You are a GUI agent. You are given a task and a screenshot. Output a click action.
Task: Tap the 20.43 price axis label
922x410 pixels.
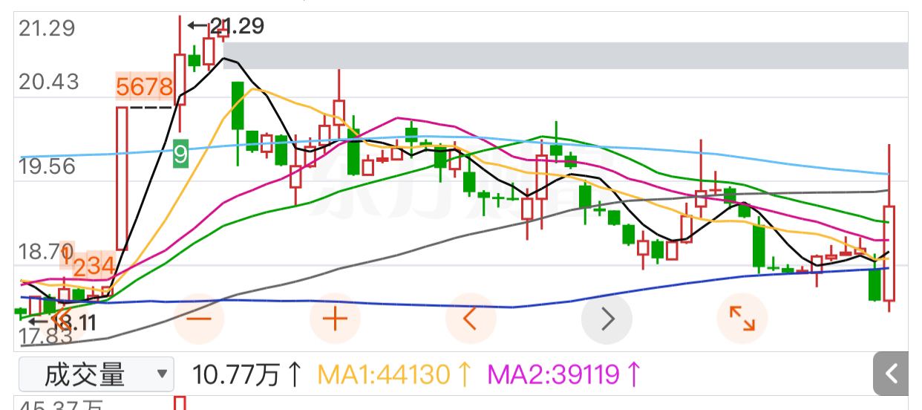tap(48, 82)
